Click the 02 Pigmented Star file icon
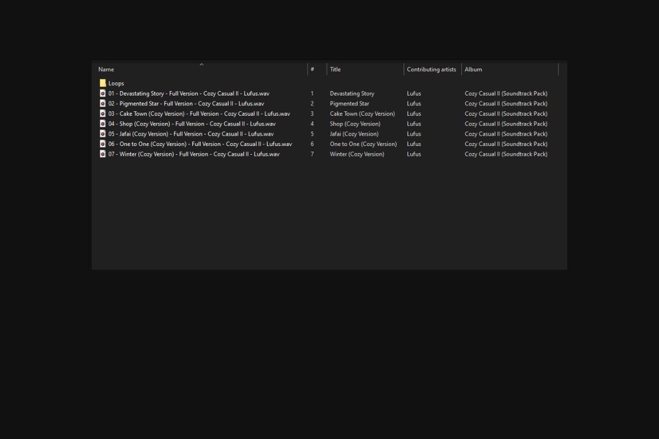This screenshot has height=439, width=659. coord(103,104)
